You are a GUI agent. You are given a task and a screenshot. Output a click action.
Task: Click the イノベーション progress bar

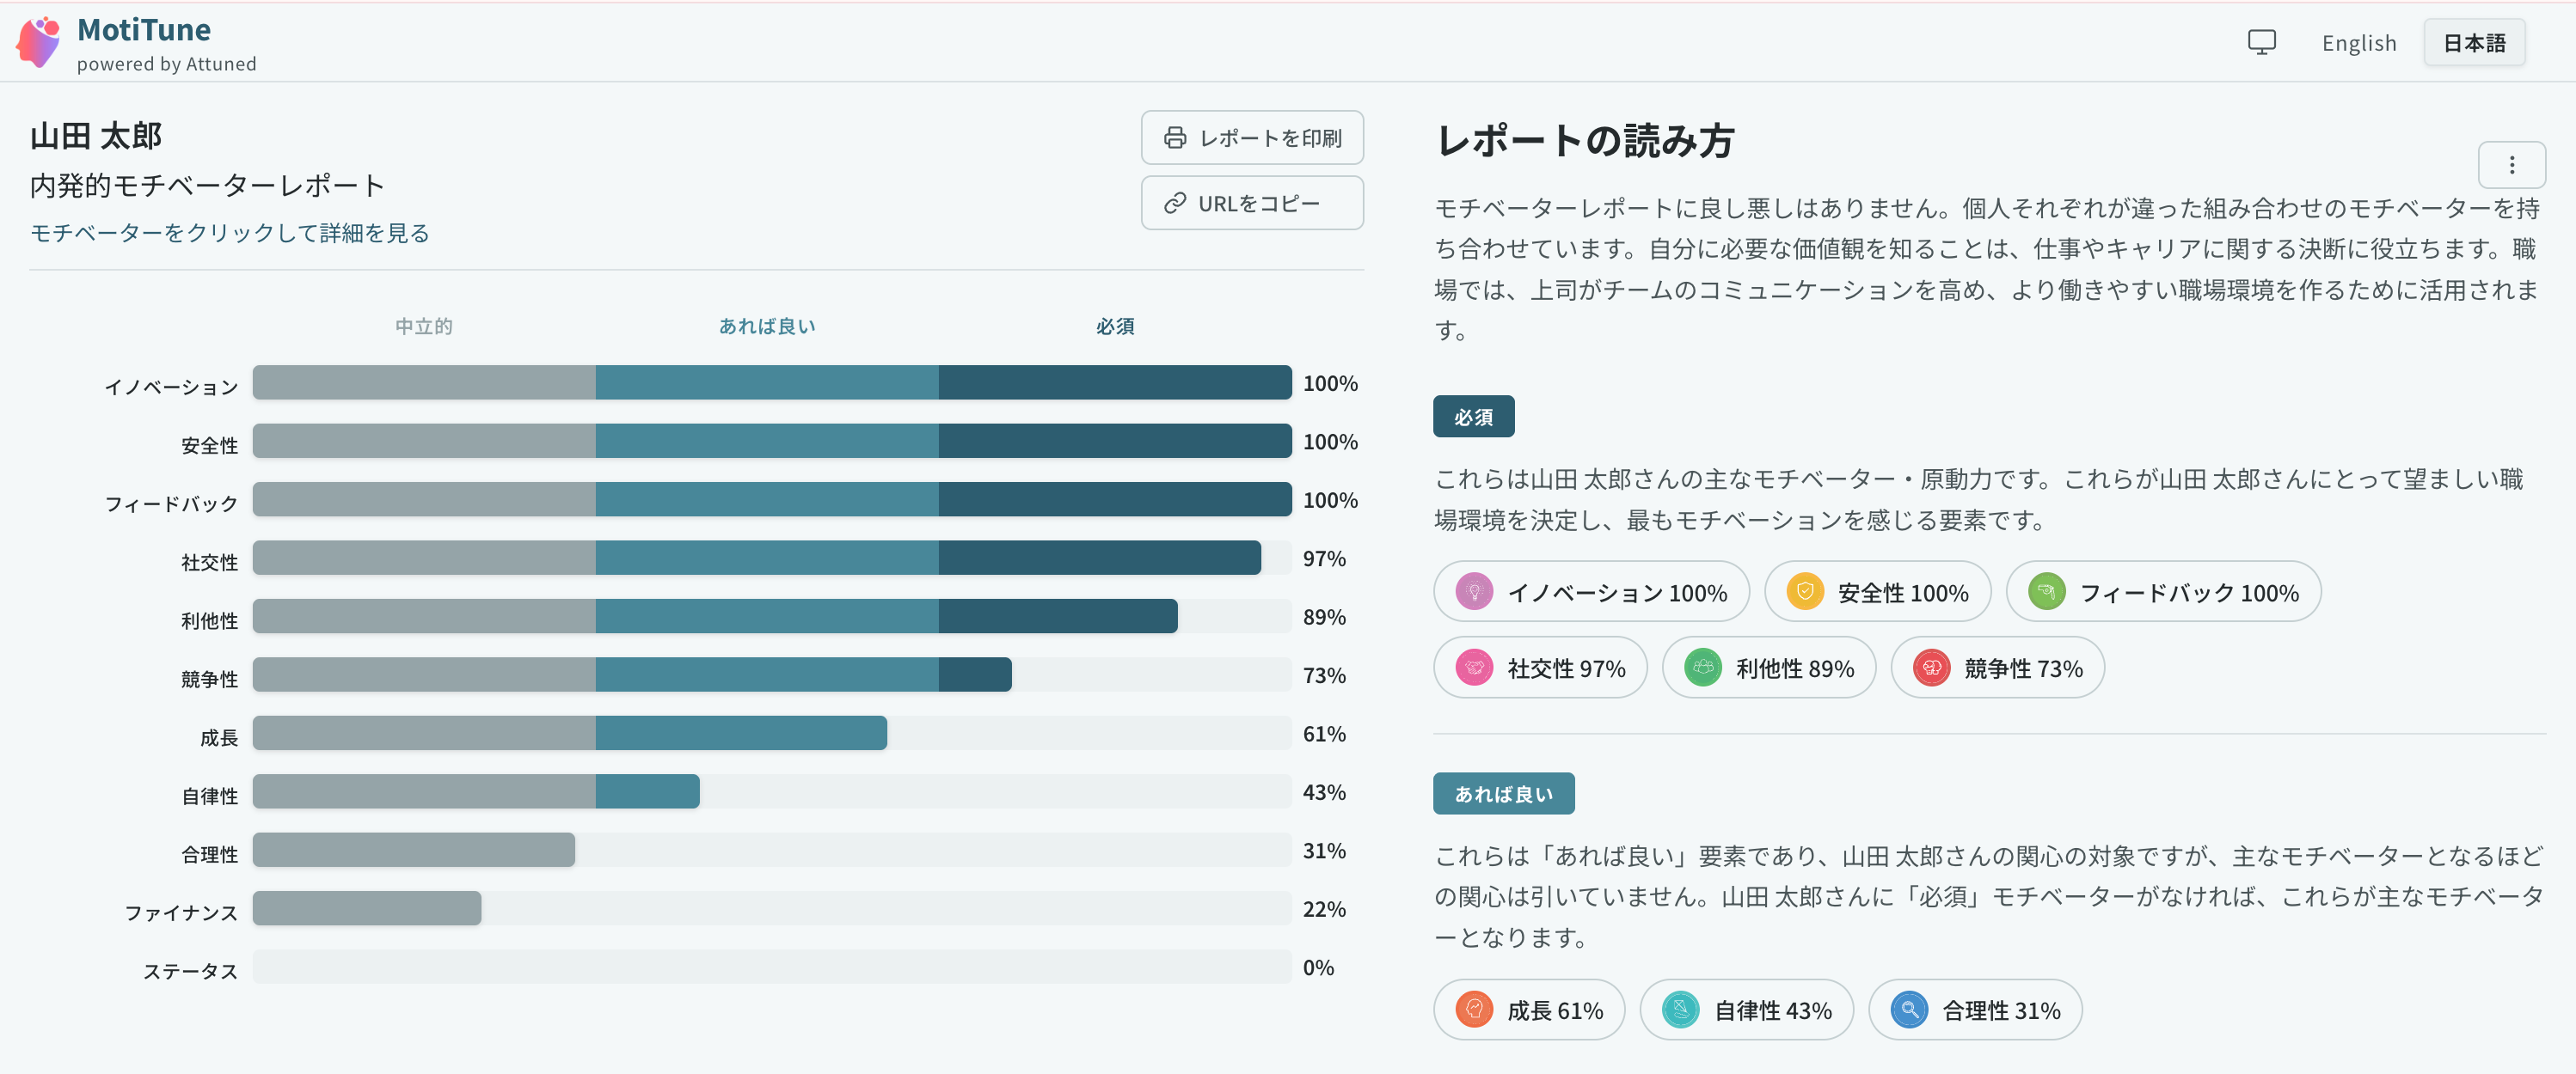tap(771, 382)
